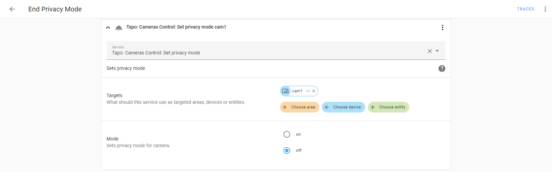552x172 pixels.
Task: Open the help question mark icon
Action: [x=442, y=69]
